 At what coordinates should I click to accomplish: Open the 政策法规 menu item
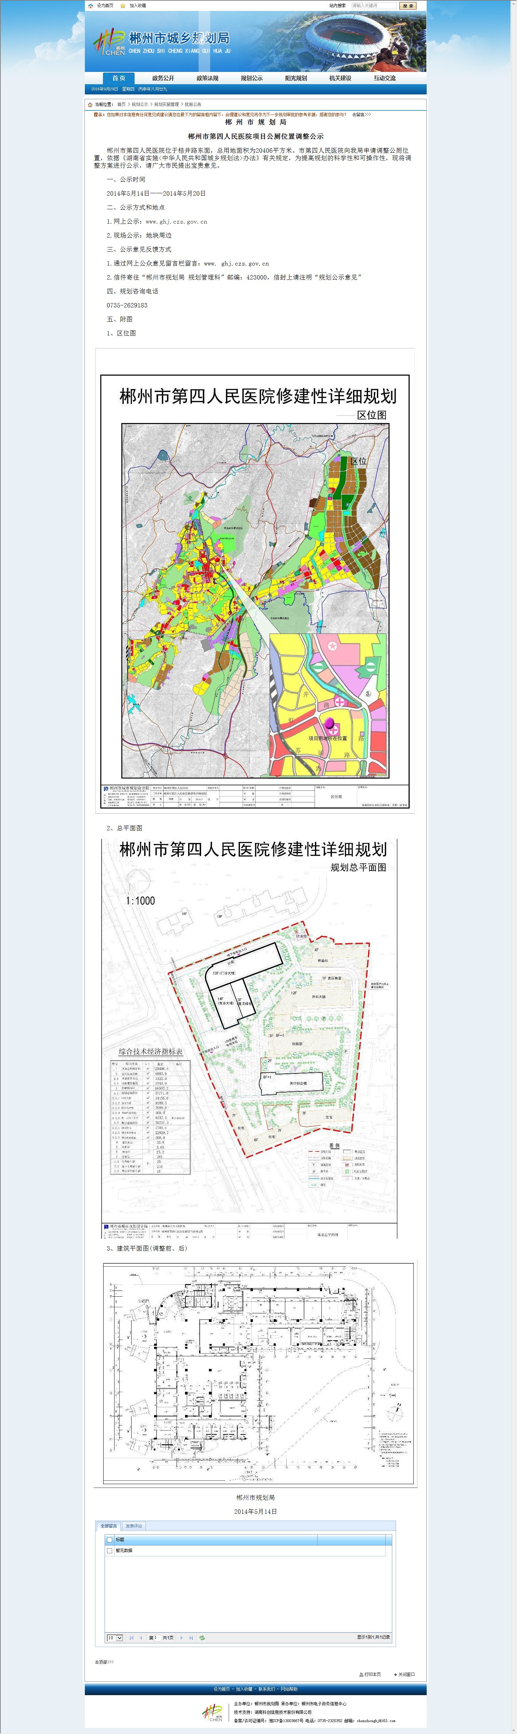tap(207, 78)
